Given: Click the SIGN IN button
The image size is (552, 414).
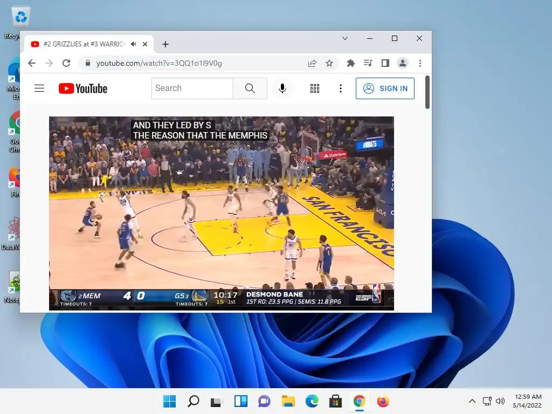Looking at the screenshot, I should (385, 88).
